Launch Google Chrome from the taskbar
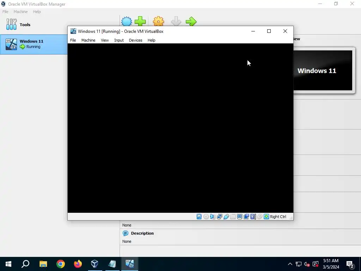This screenshot has height=271, width=361. point(61,264)
